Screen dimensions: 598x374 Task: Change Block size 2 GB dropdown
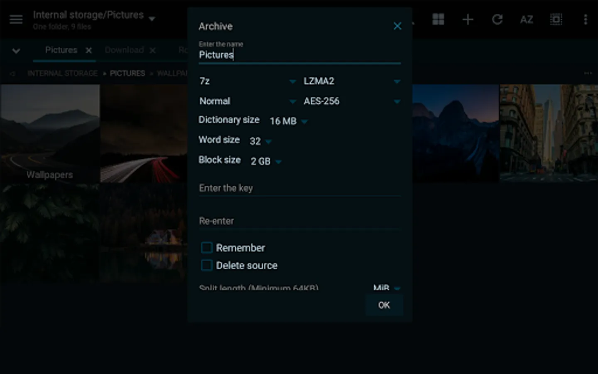(266, 161)
